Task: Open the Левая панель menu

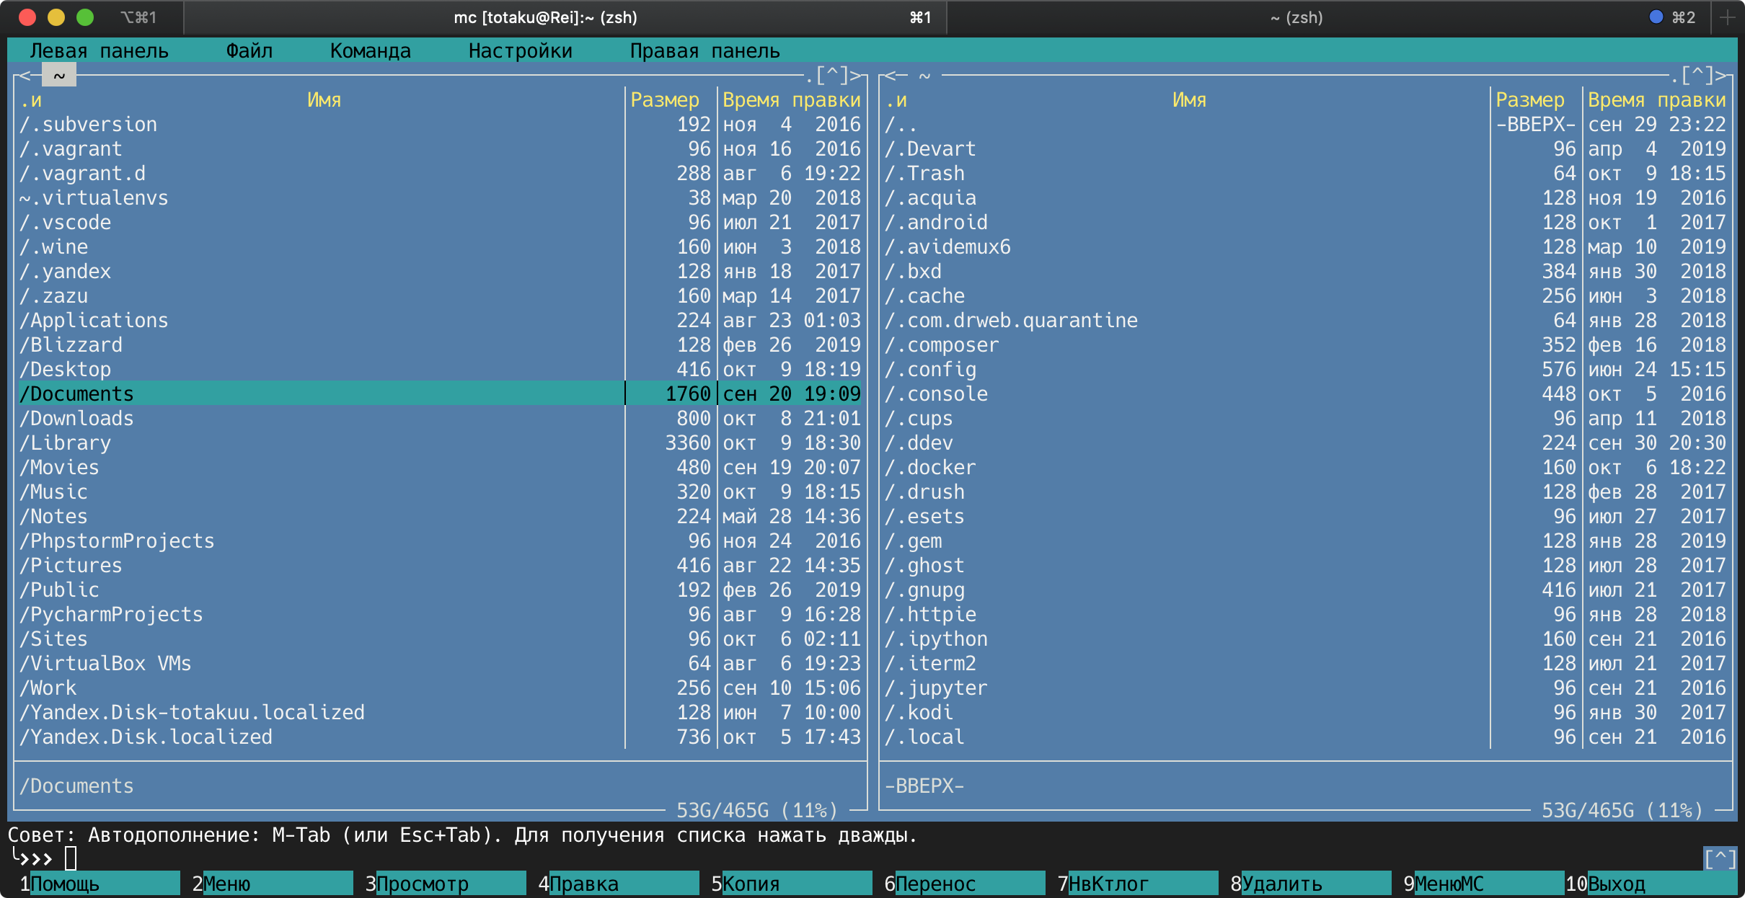Action: point(99,51)
